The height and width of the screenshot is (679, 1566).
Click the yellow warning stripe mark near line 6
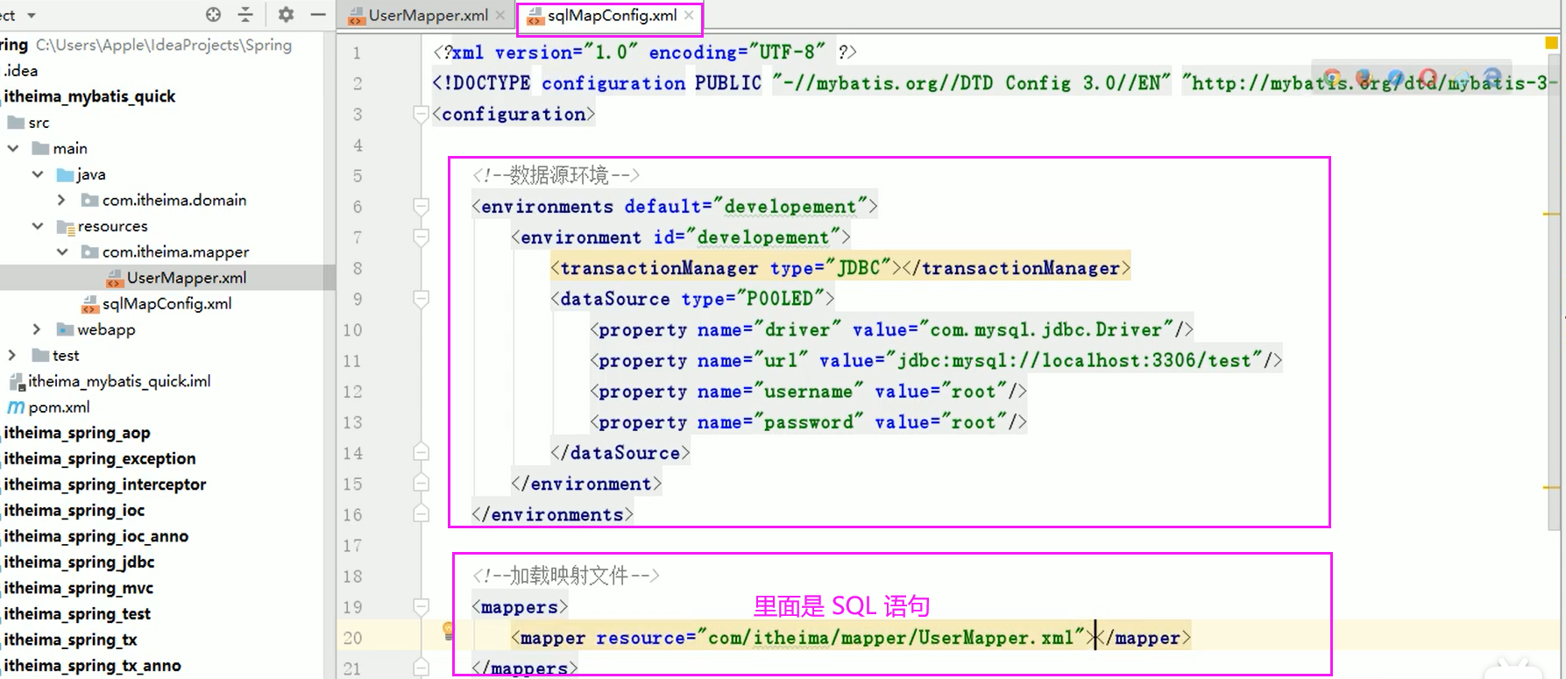coord(1551,214)
